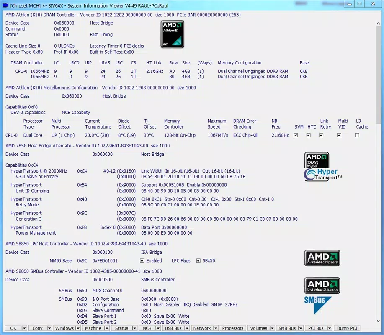Image resolution: width=384 pixels, height=335 pixels.
Task: Click the "MCE Capability" text
Action: (x=76, y=113)
